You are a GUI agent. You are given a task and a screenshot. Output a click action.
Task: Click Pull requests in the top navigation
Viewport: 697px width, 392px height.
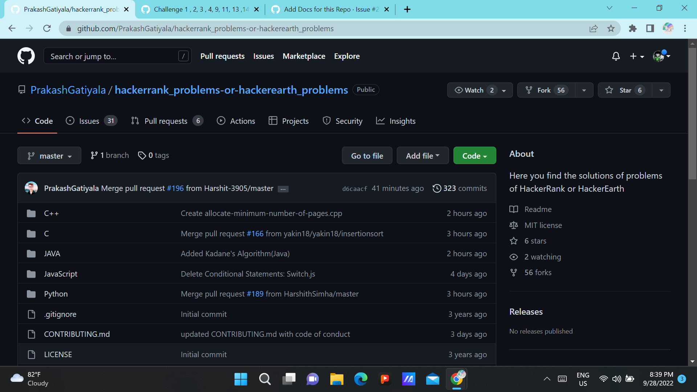point(222,56)
